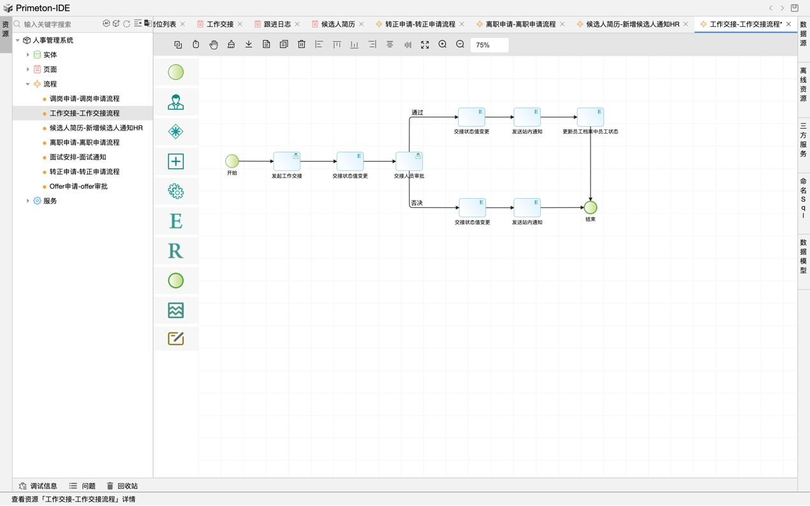Focus the keyword search input
This screenshot has height=506, width=810.
[x=61, y=24]
